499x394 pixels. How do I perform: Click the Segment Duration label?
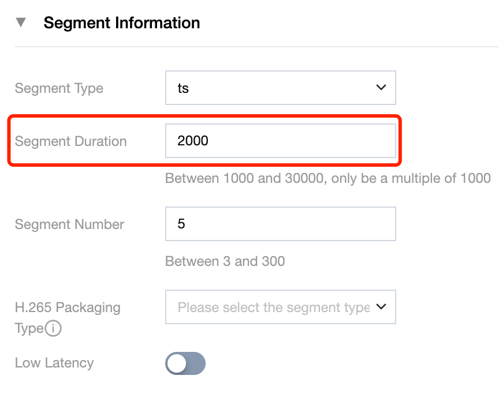click(x=70, y=141)
